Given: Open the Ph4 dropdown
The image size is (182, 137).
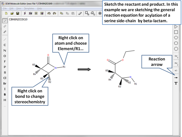Looking at the screenshot, I should [176, 63].
